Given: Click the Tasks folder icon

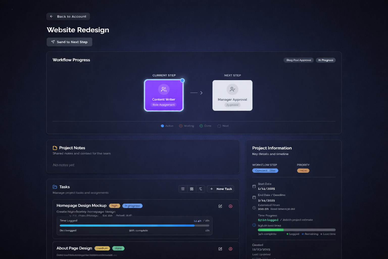Looking at the screenshot, I should click(55, 187).
